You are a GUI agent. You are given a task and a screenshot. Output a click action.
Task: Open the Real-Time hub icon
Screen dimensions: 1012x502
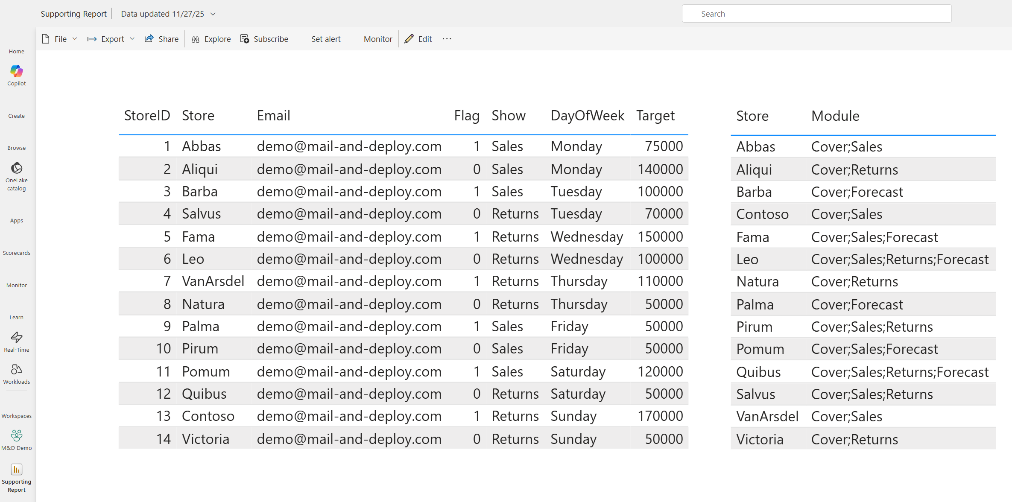tap(16, 338)
